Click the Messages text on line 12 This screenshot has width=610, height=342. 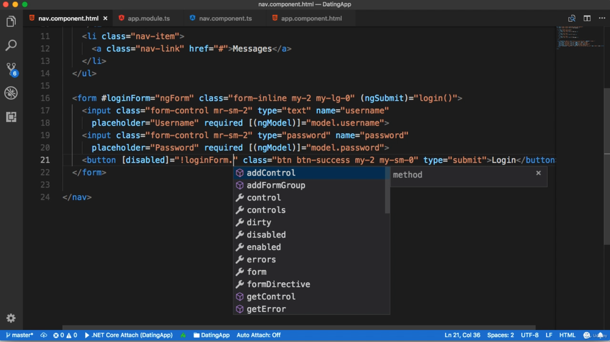click(x=252, y=49)
